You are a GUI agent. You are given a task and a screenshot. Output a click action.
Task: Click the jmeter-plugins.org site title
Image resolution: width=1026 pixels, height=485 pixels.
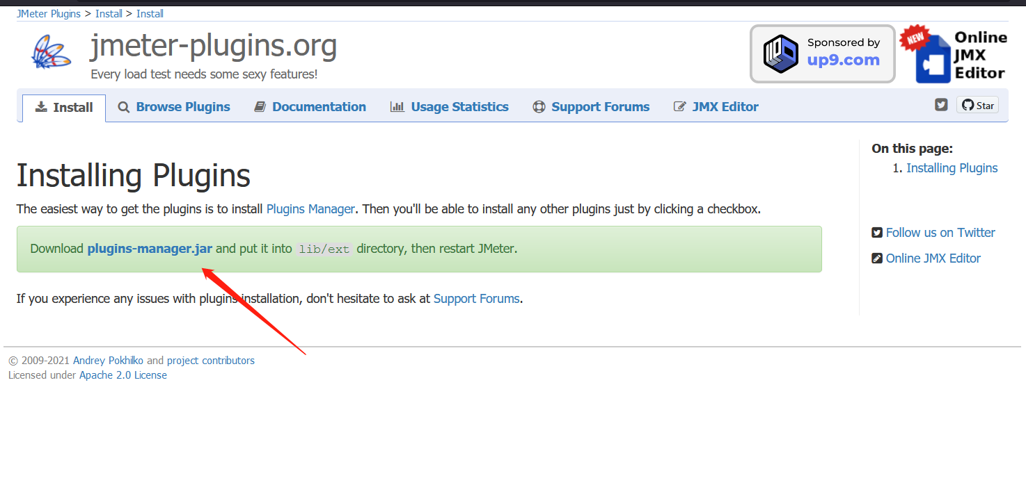pos(214,47)
